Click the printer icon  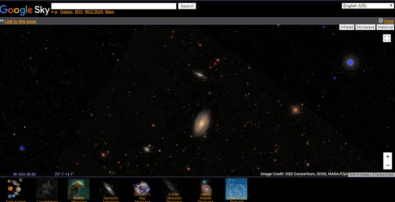(x=381, y=21)
